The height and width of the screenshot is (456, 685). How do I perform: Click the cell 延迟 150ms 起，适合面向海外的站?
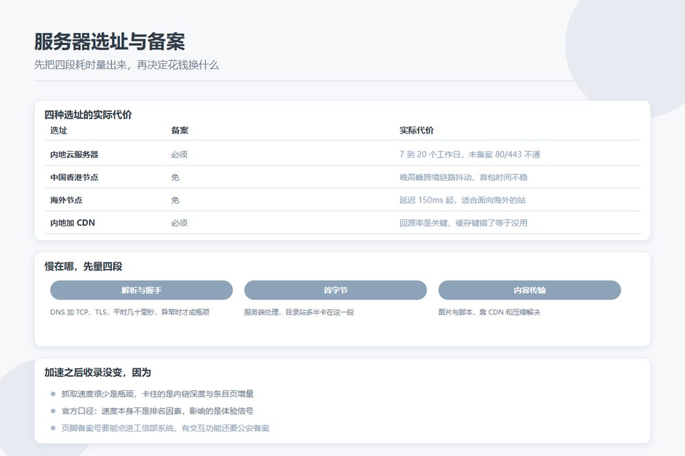[462, 200]
